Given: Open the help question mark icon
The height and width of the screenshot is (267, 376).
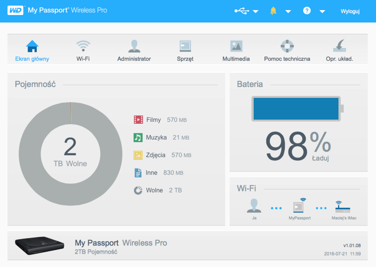Looking at the screenshot, I should point(307,11).
